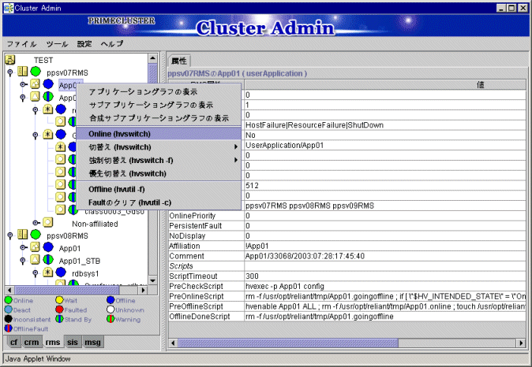Choose サブアプリケーショングラフの表示 menu entry

coord(159,105)
